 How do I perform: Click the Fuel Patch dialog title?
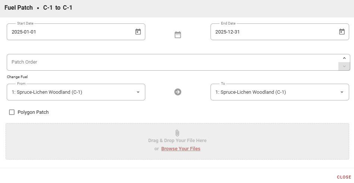19,8
